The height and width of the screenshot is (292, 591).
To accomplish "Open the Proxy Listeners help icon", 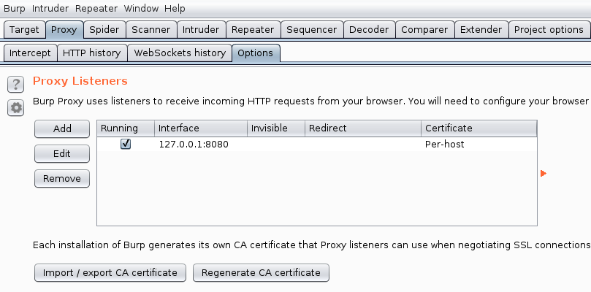I will point(15,85).
